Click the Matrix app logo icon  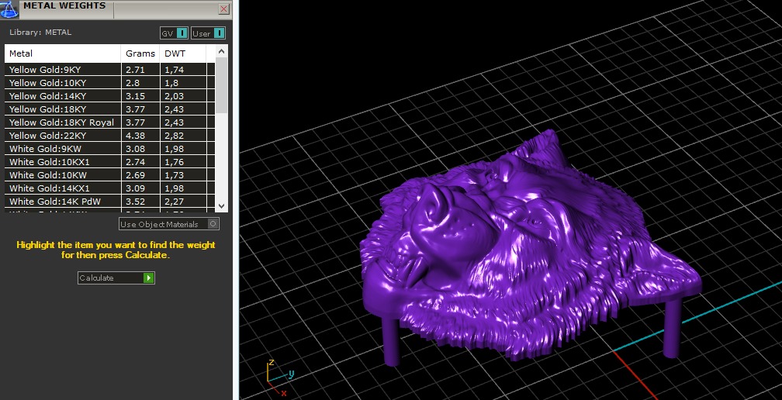tap(9, 9)
